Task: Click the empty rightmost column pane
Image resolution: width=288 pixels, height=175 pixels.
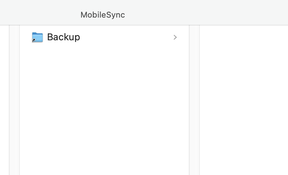Action: tap(244, 100)
